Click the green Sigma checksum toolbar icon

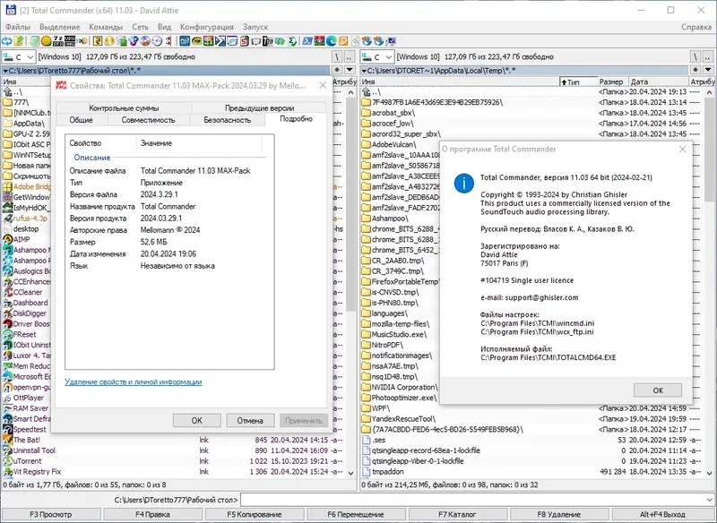coord(292,41)
